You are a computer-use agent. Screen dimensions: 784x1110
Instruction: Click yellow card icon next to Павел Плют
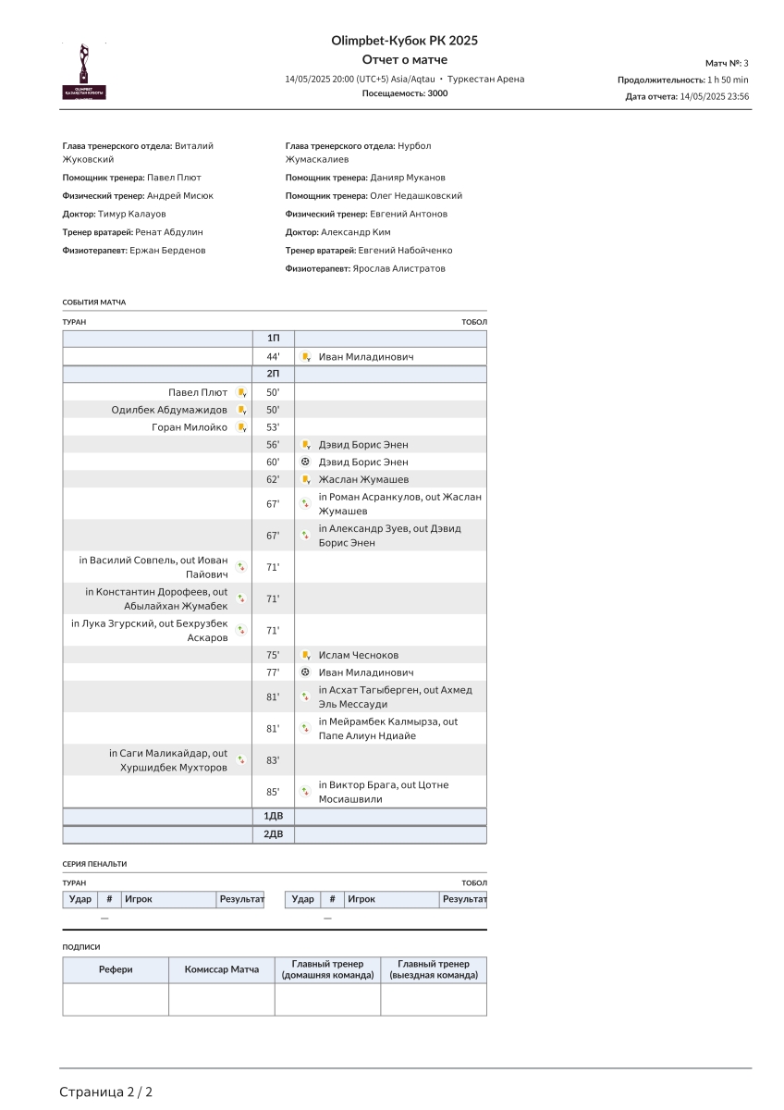click(x=241, y=392)
